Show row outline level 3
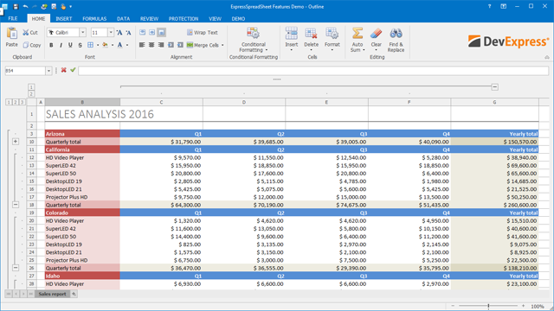This screenshot has width=554, height=311. pyautogui.click(x=22, y=102)
